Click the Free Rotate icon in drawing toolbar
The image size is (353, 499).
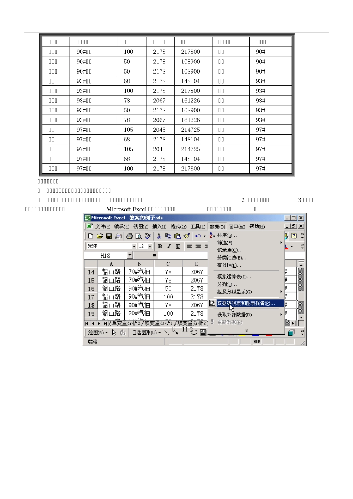(x=123, y=333)
